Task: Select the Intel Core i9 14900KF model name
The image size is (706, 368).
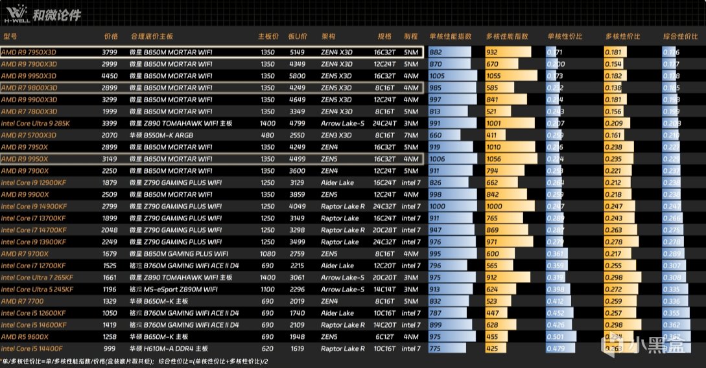Action: (x=34, y=207)
